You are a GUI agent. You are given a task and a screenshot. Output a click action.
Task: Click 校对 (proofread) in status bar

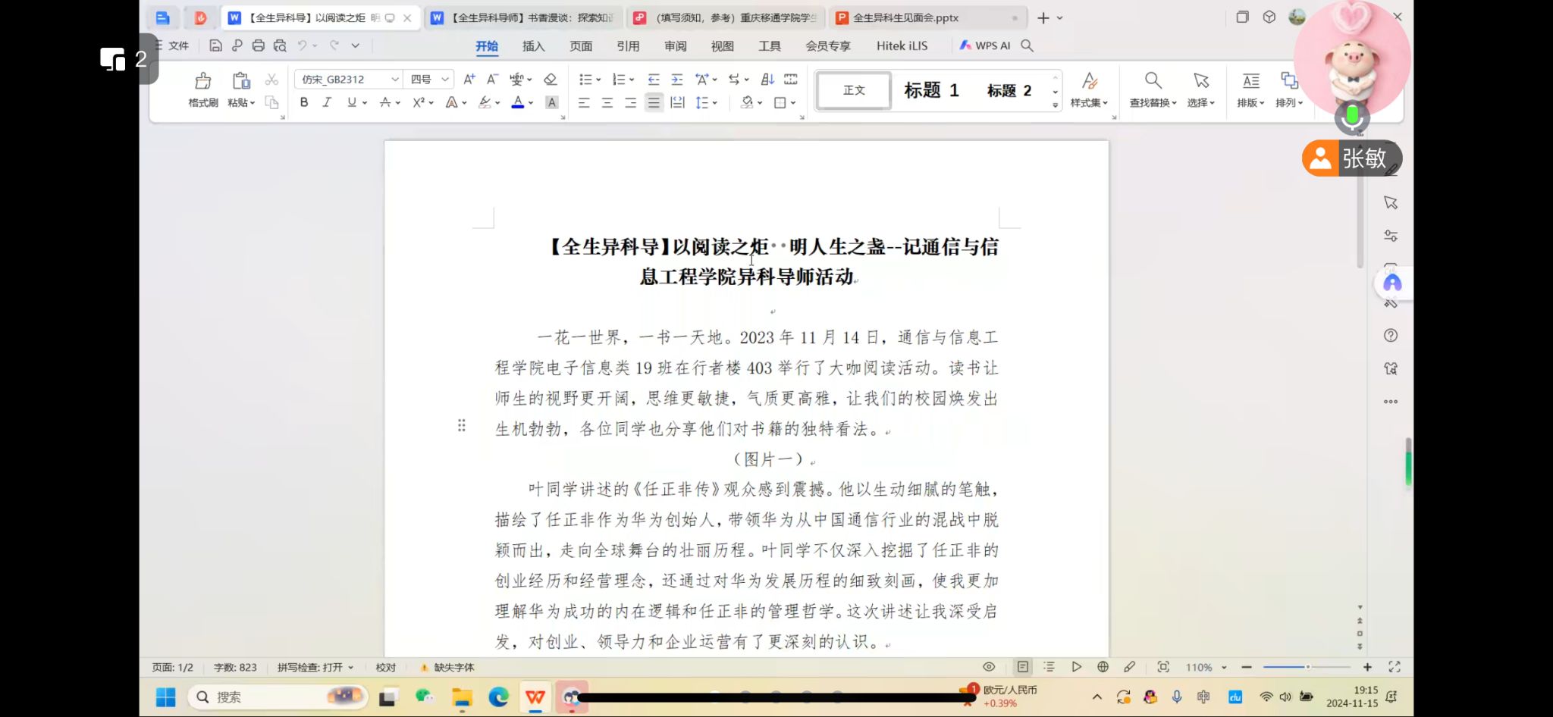[x=385, y=667]
